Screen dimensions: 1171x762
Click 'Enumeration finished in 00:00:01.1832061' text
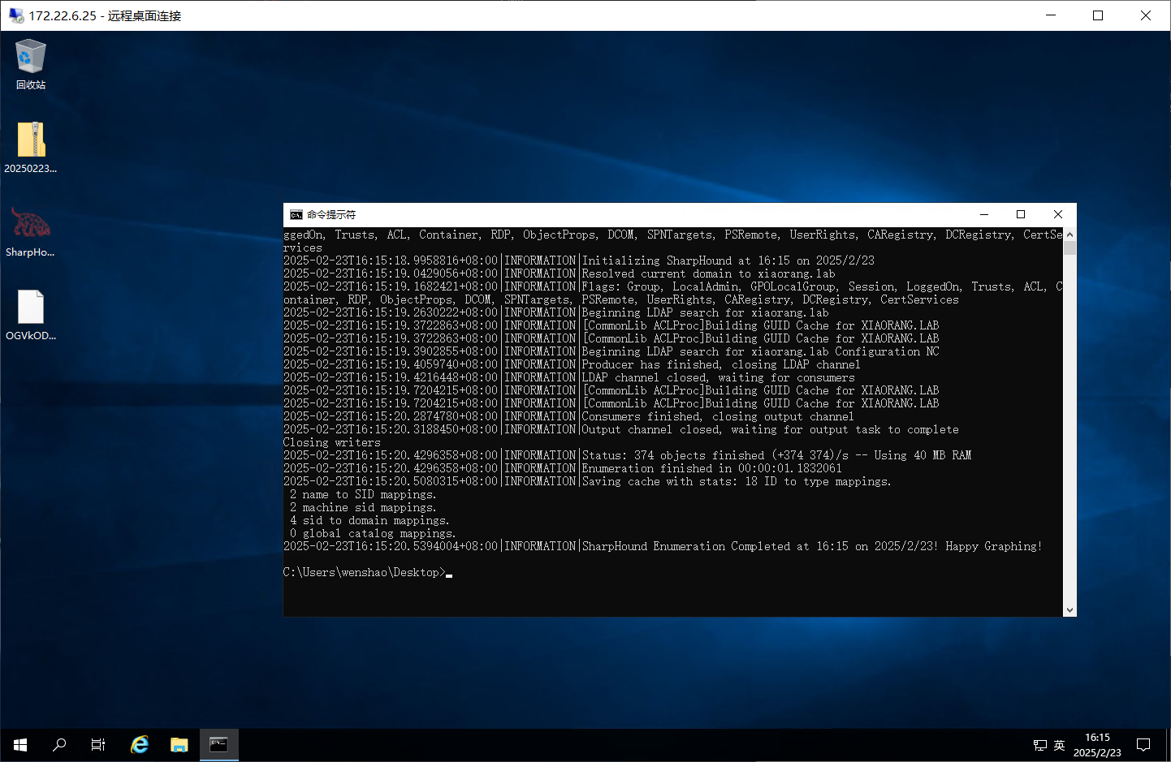(712, 468)
